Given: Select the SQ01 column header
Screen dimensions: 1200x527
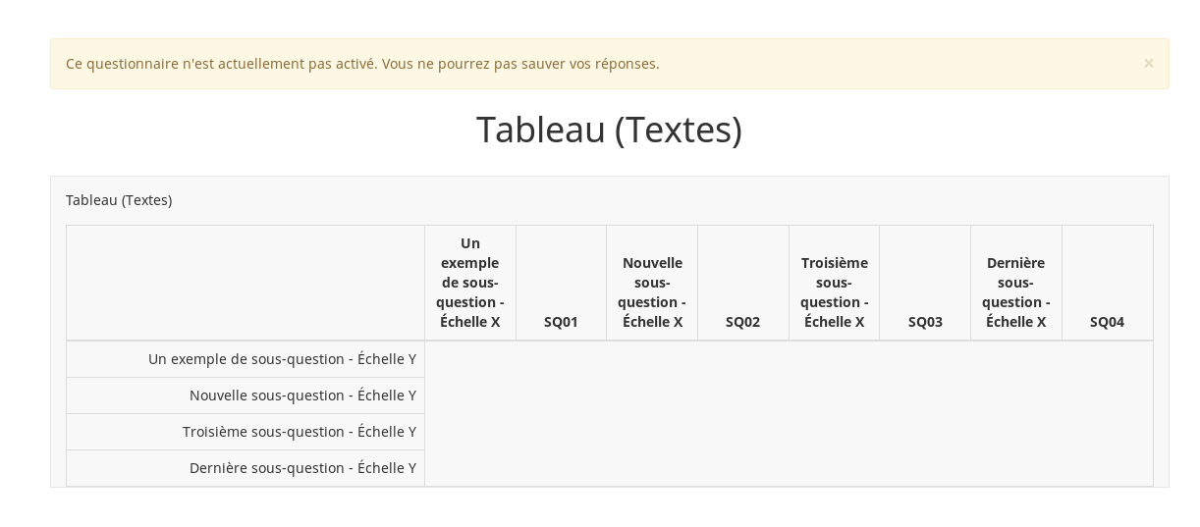Looking at the screenshot, I should click(561, 322).
